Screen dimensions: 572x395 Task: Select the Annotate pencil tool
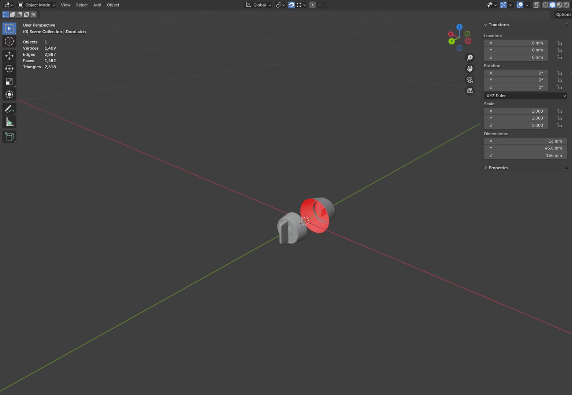click(x=9, y=109)
